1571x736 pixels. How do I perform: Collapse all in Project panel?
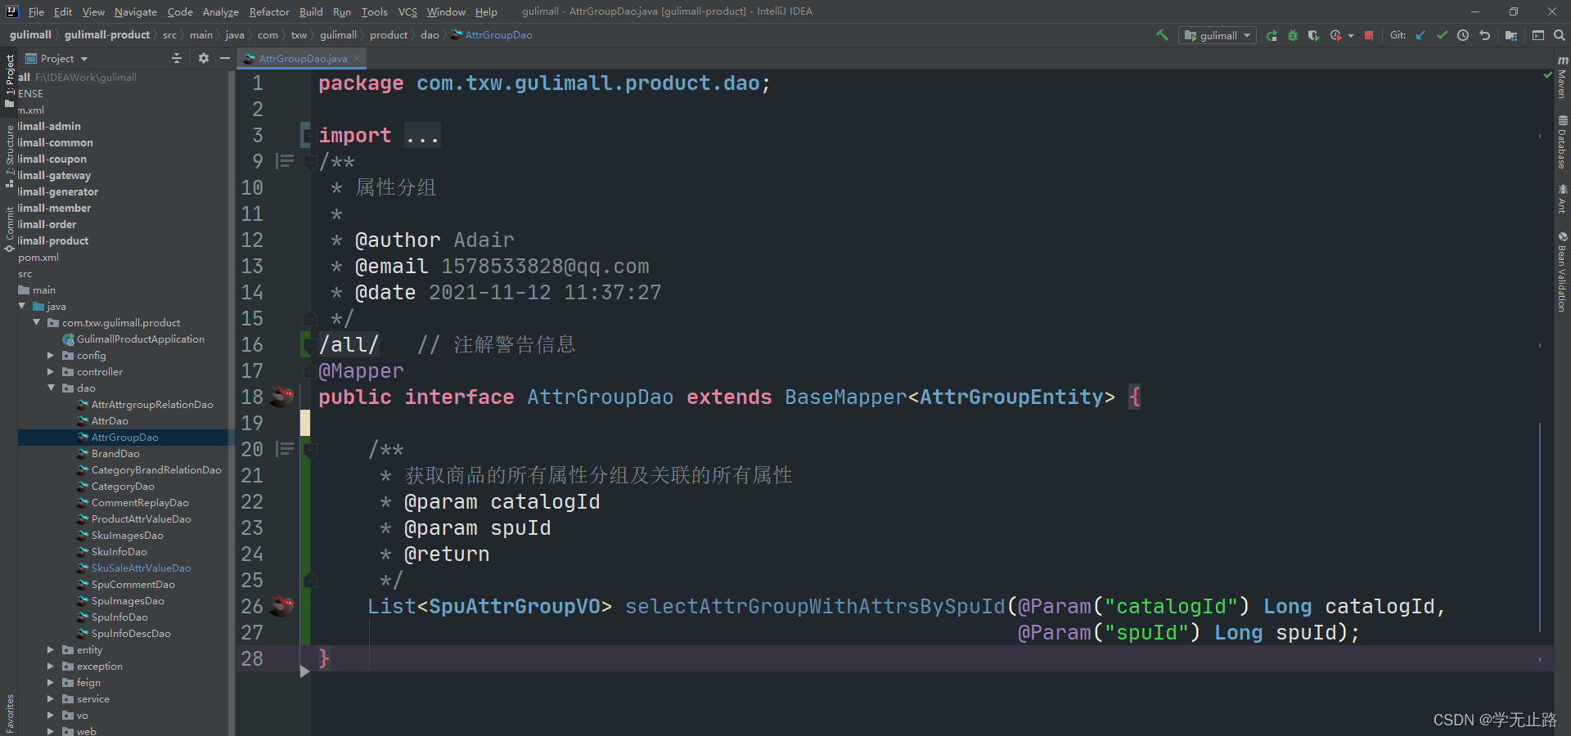pos(177,58)
